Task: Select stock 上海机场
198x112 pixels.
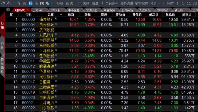Action: pos(47,51)
